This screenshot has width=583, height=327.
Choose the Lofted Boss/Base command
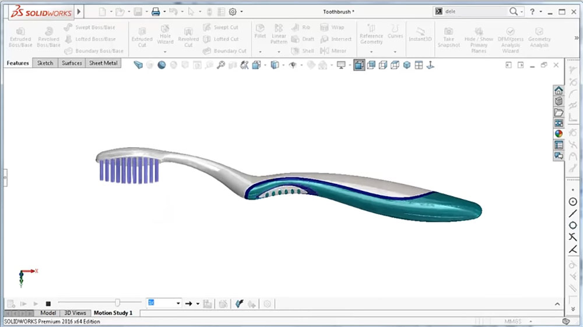click(90, 39)
